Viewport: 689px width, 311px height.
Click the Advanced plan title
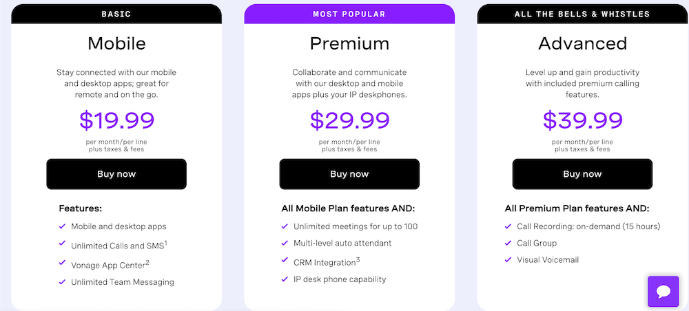pos(583,43)
